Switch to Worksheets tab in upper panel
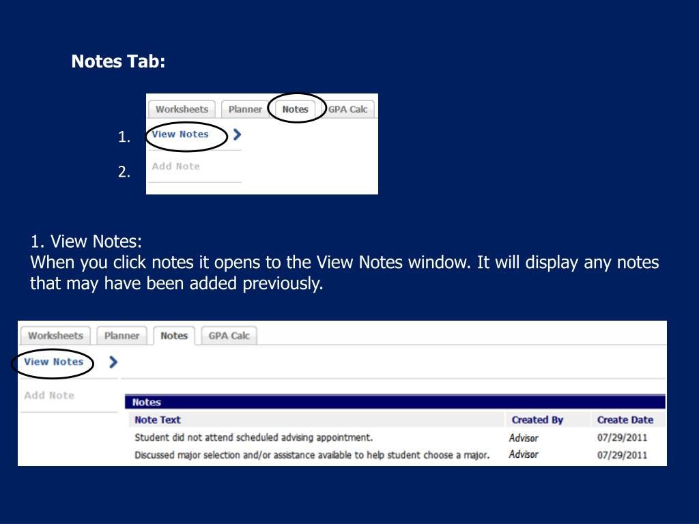Screen dimensions: 699x524 click(182, 109)
